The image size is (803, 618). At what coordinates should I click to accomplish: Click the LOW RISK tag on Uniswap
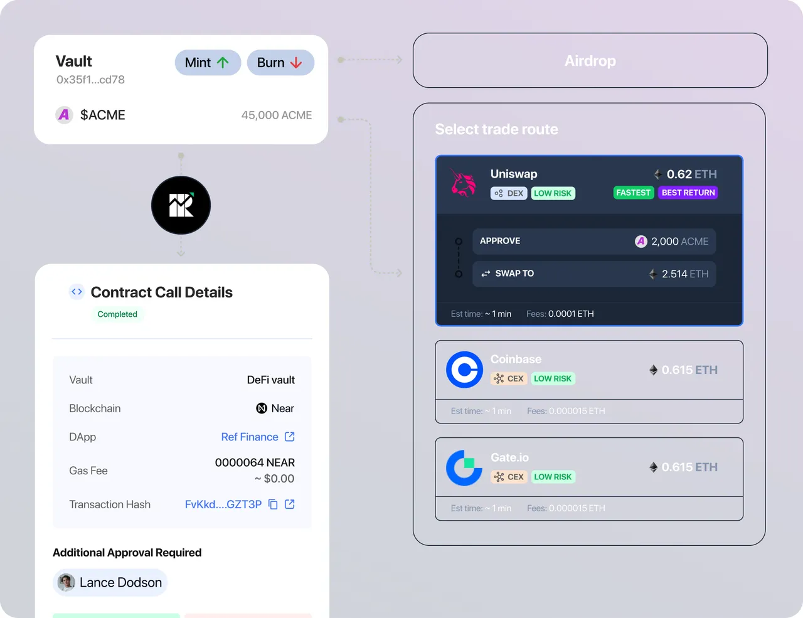click(553, 193)
